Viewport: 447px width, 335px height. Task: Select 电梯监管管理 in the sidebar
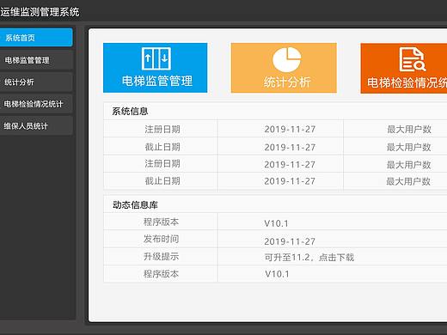click(36, 60)
